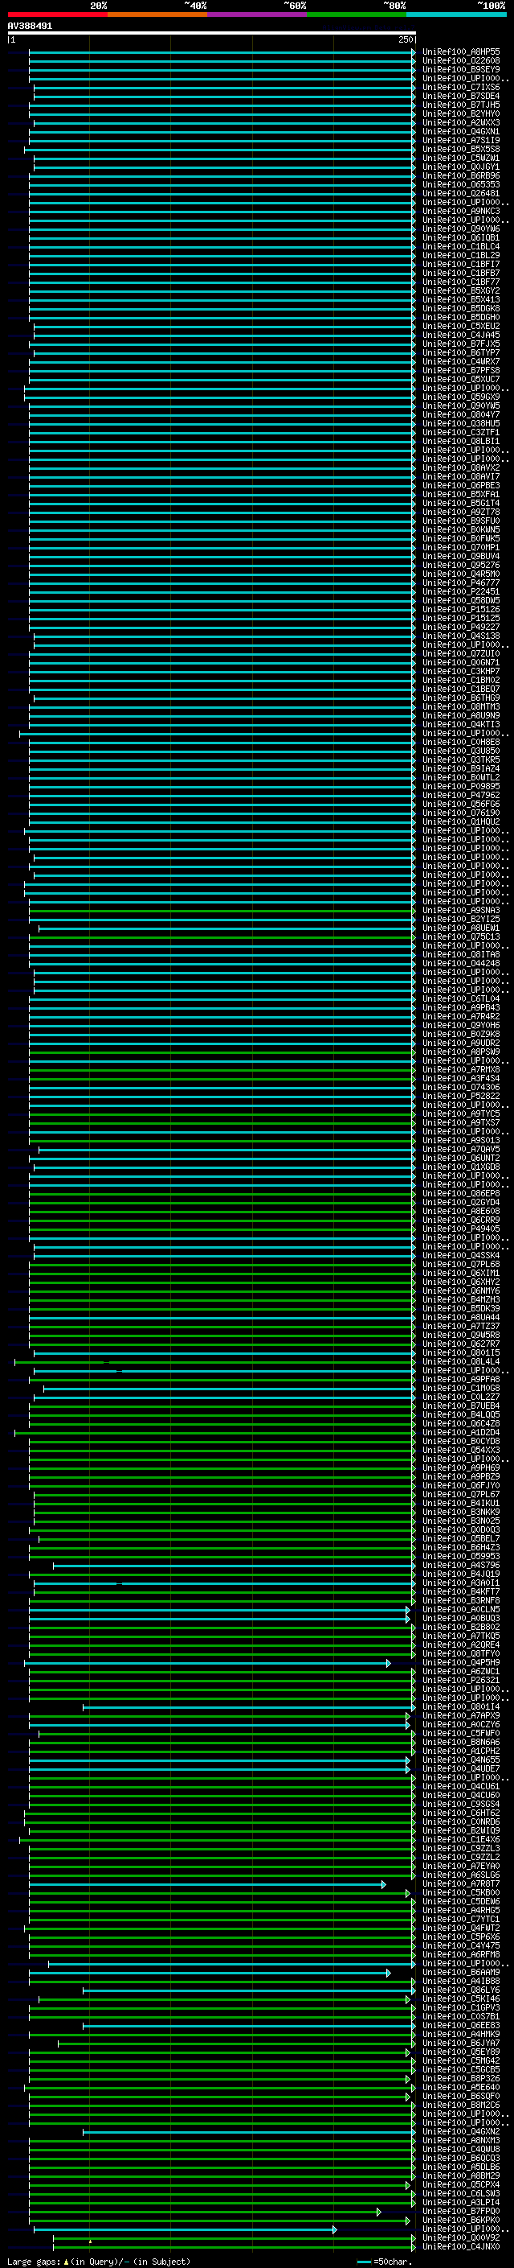Select hit label UniRef100_Q4GXN2
The height and width of the screenshot is (2268, 514).
461,2131
